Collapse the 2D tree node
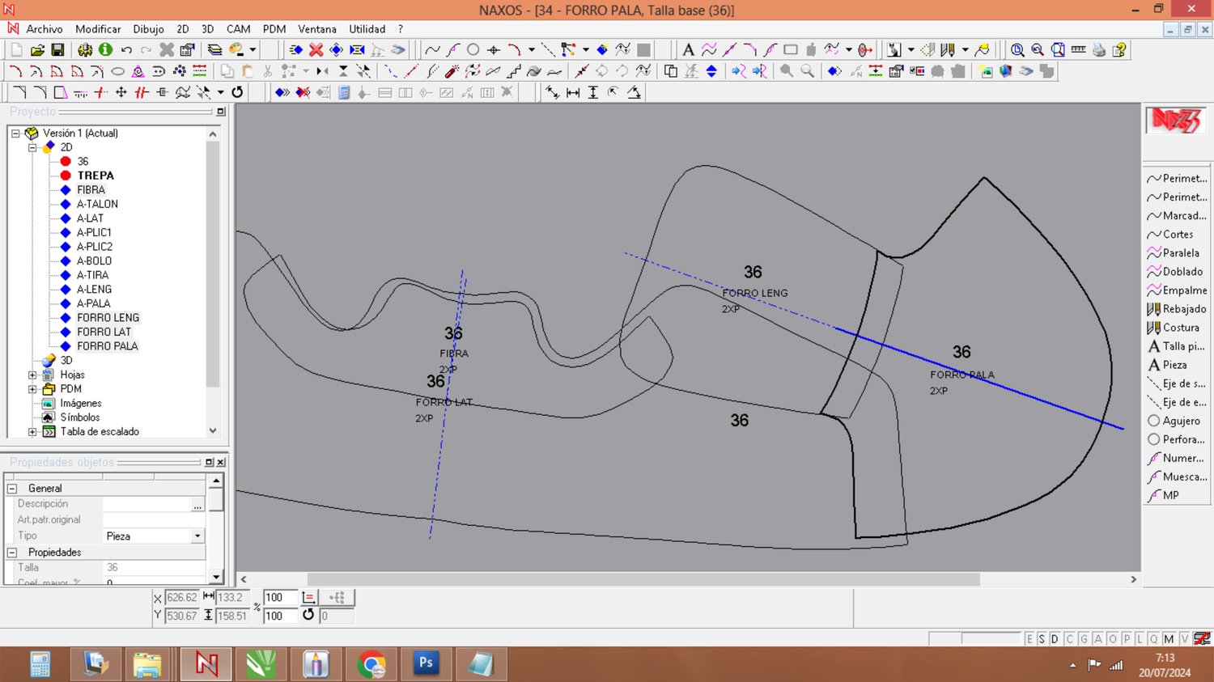1214x682 pixels. [x=32, y=147]
